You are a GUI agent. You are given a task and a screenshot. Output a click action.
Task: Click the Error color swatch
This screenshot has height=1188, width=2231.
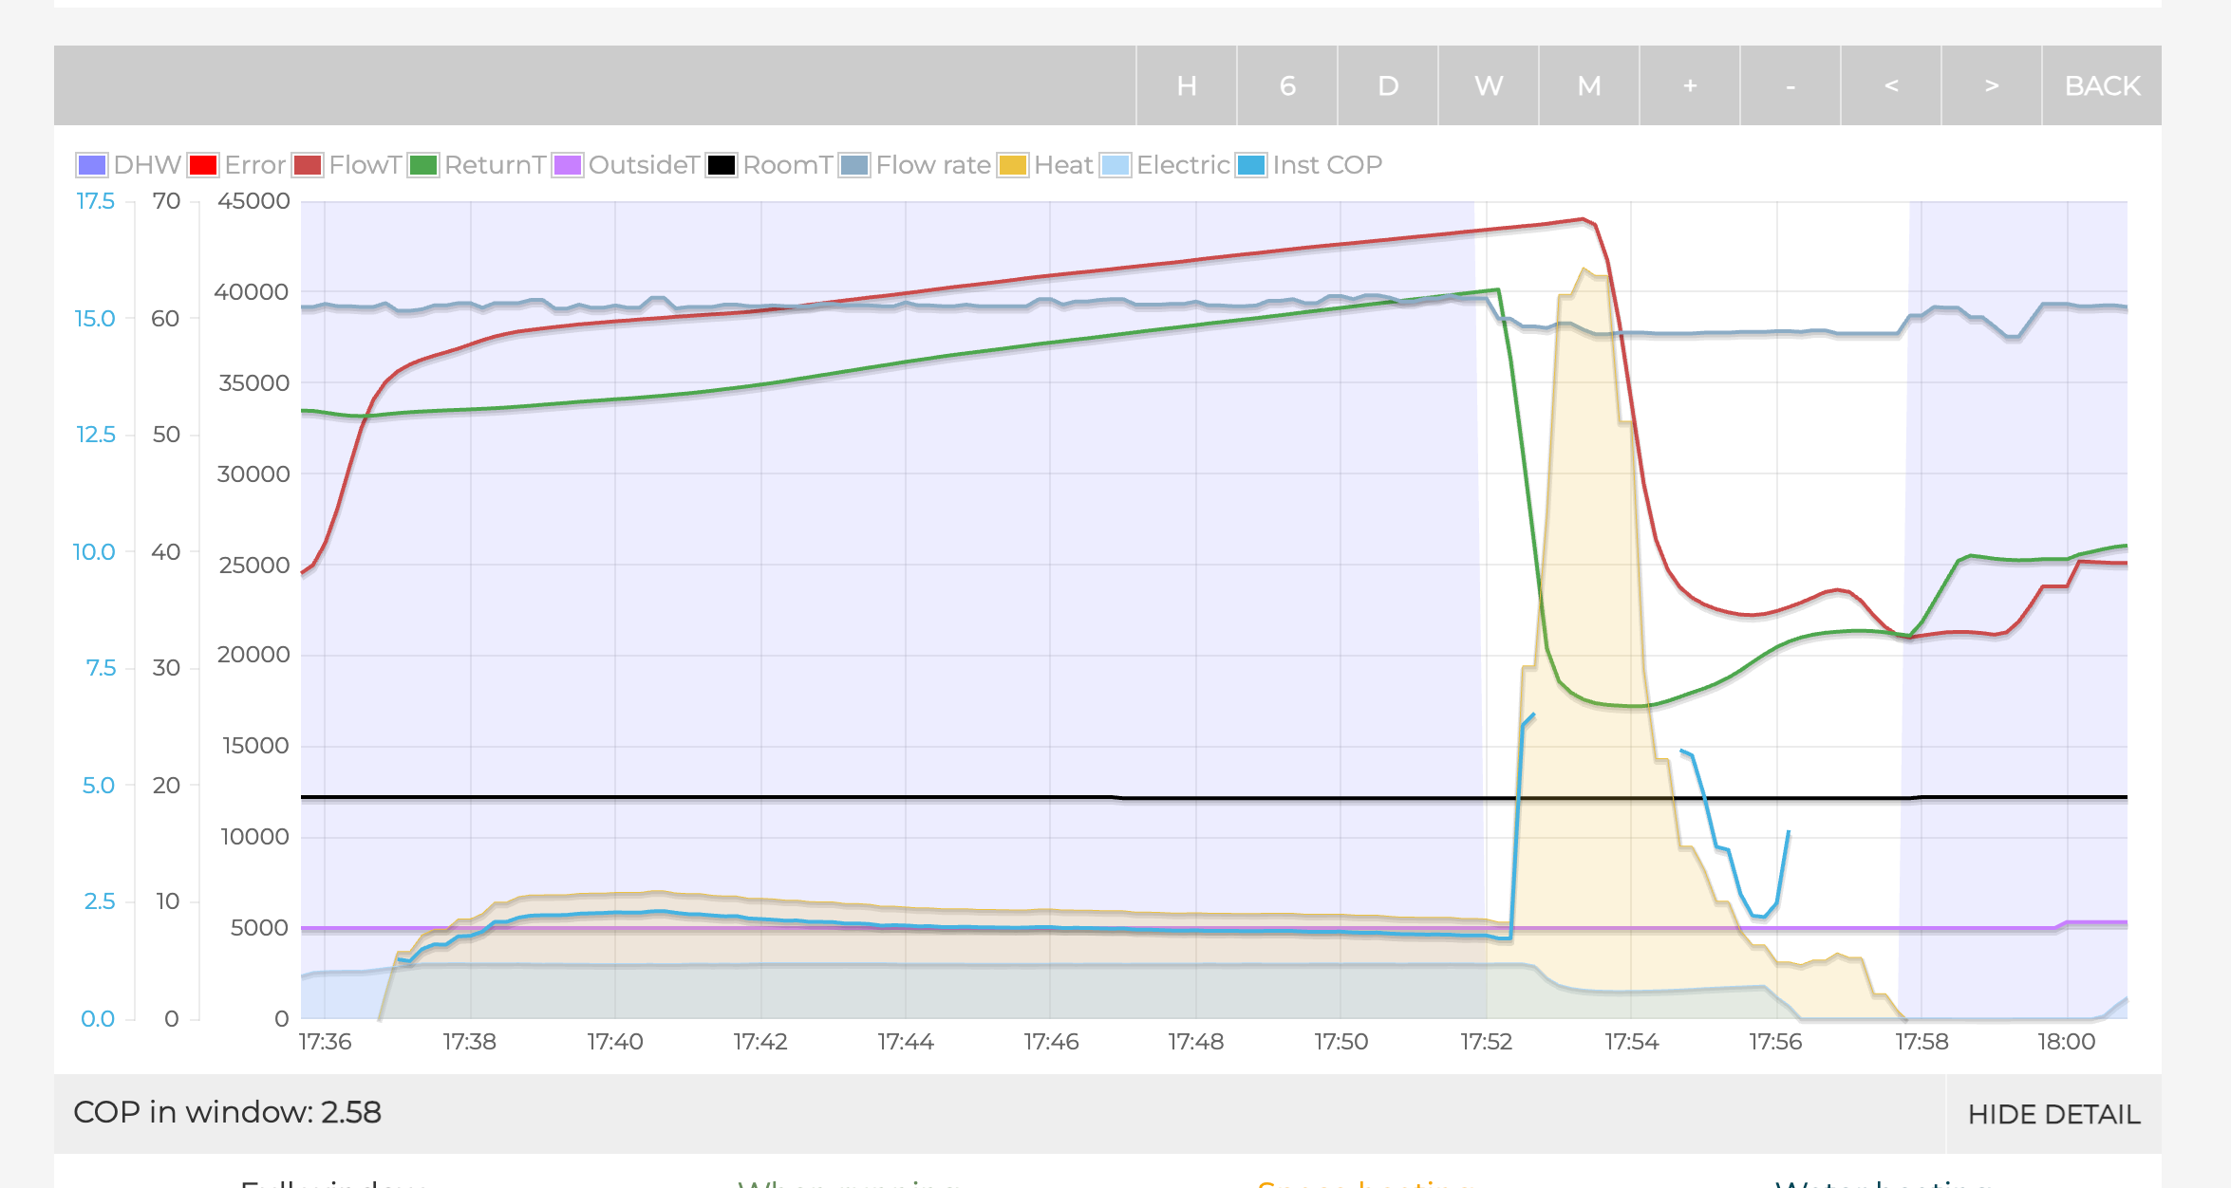coord(203,165)
